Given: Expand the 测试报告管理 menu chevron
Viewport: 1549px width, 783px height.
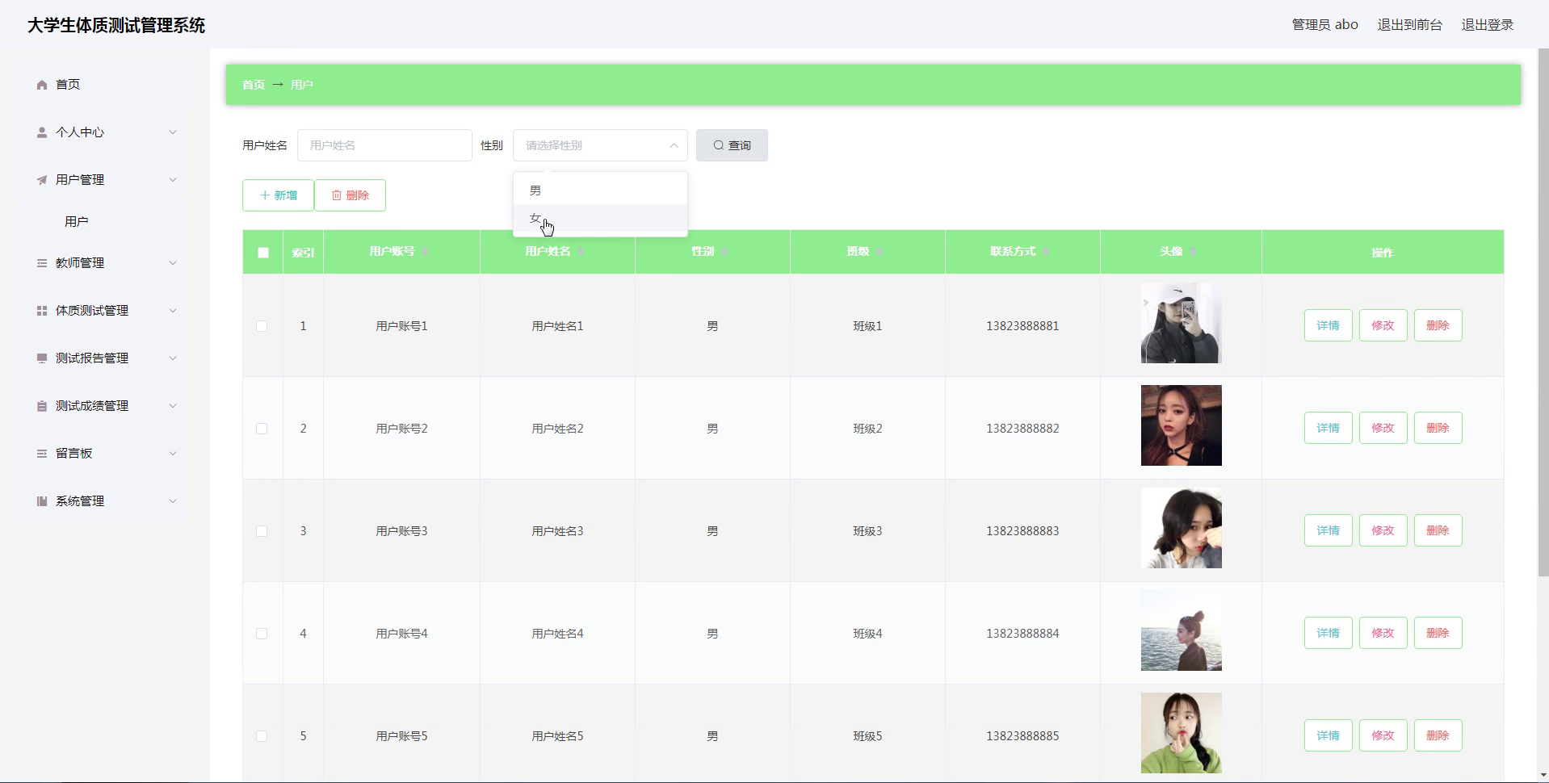Looking at the screenshot, I should coord(173,358).
